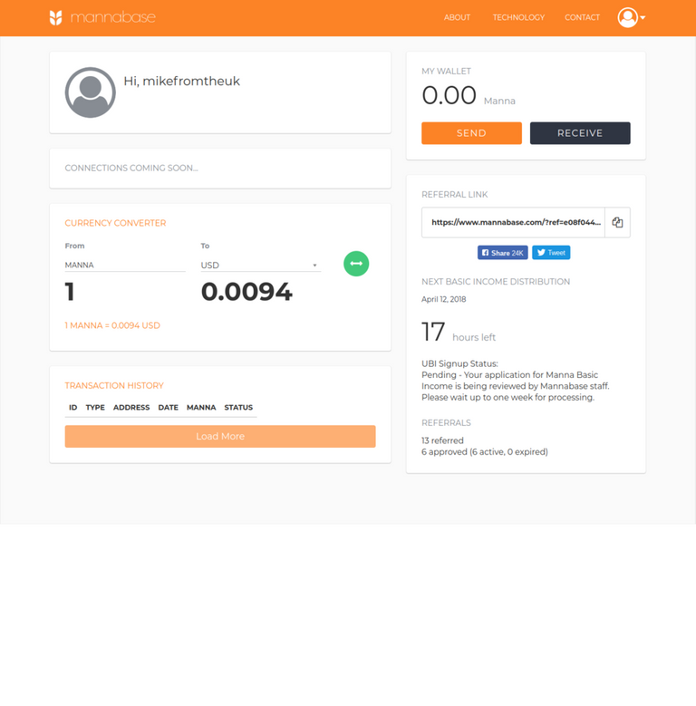Click the STATUS column header
The image size is (696, 706).
238,408
